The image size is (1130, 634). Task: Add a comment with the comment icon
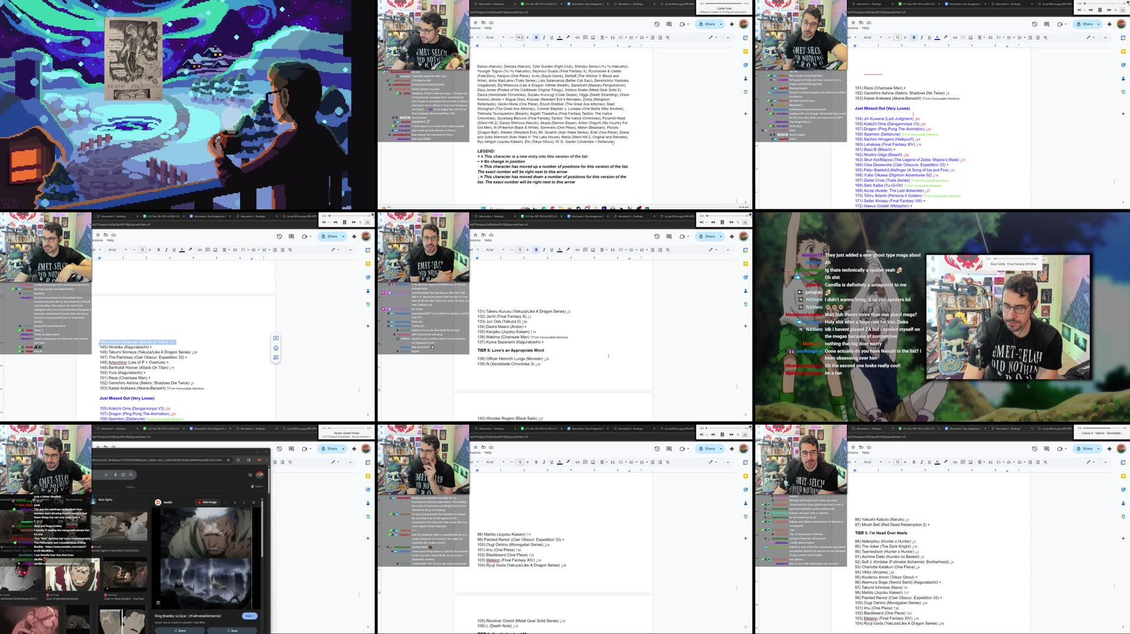[585, 37]
